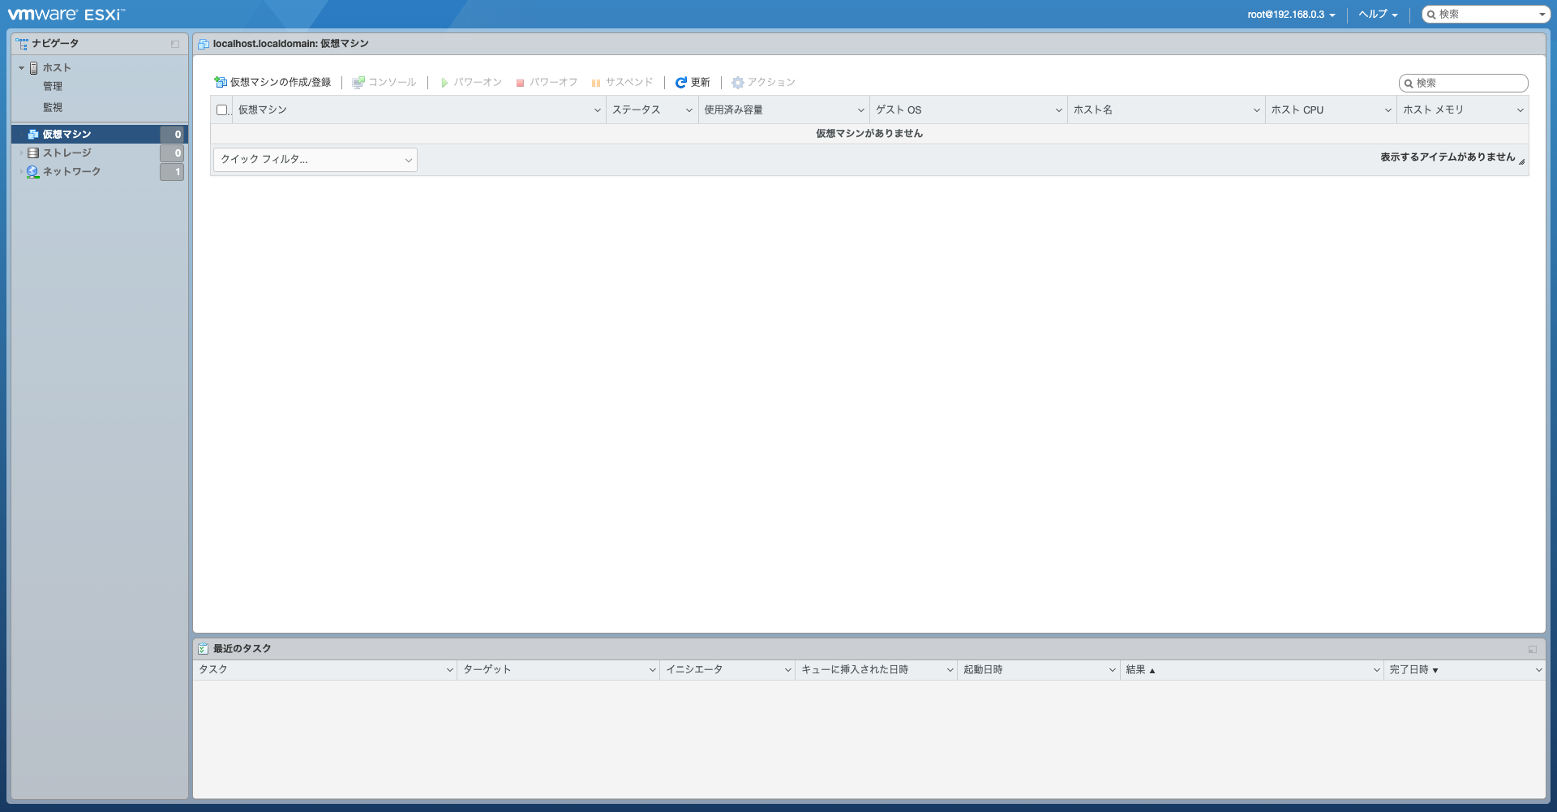Expand the ストレージ tree node
The height and width of the screenshot is (812, 1557).
(22, 153)
